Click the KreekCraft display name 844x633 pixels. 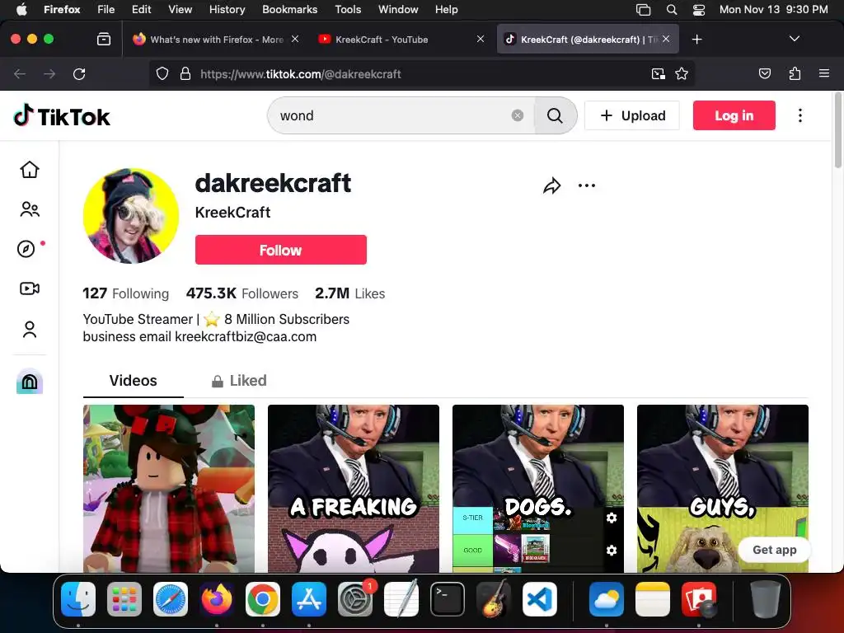pyautogui.click(x=232, y=213)
